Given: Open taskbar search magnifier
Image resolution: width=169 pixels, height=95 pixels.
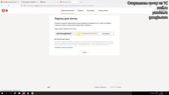Looking at the screenshot, I should click(6, 93).
